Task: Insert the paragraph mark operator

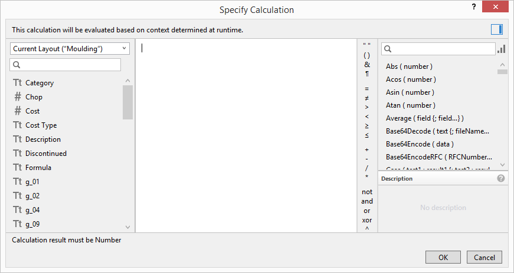Action: pos(366,74)
